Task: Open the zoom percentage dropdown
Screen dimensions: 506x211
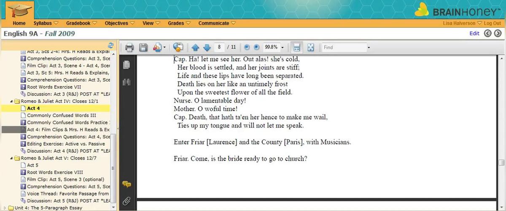Action: tap(283, 47)
